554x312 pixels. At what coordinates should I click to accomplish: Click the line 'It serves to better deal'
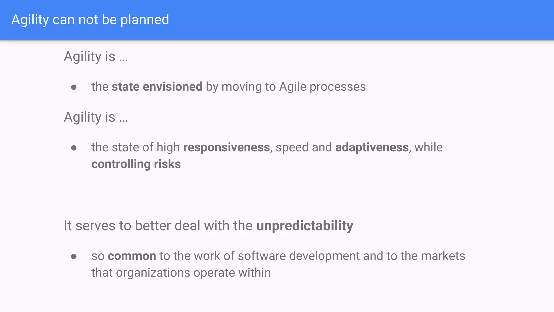tap(208, 226)
